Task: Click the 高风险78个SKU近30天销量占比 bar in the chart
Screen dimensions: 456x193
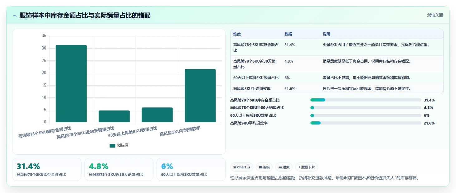Action: [114, 116]
